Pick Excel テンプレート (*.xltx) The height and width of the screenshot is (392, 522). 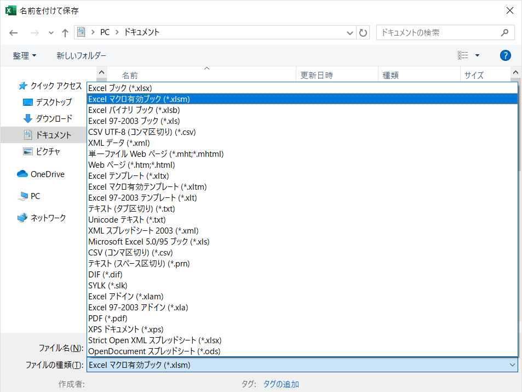pos(302,176)
